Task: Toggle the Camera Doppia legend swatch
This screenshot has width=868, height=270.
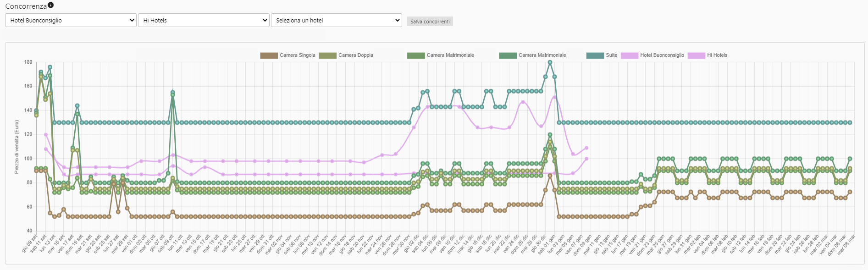Action: [327, 55]
